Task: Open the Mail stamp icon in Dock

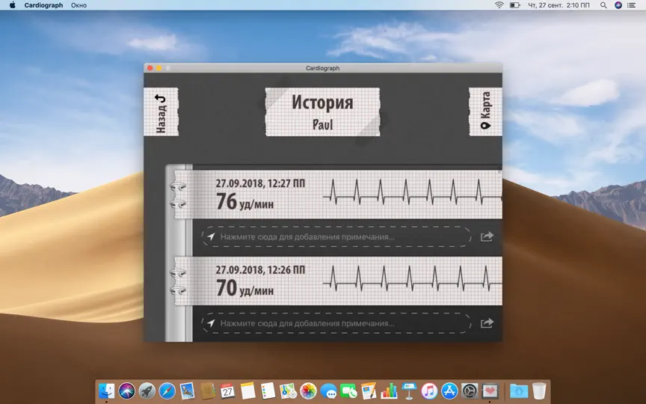Action: (x=188, y=390)
